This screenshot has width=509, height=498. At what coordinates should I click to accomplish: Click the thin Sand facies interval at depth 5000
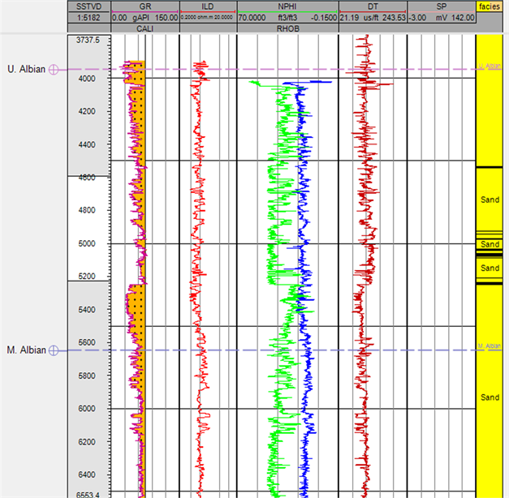(x=490, y=244)
